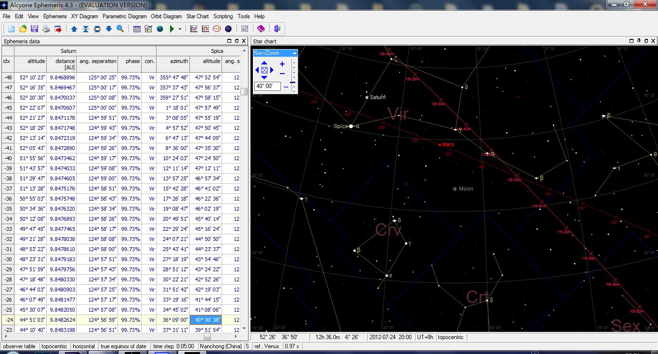Click the Ephemeris table vertical scrollbar thumb
The image size is (658, 354).
pyautogui.click(x=244, y=91)
